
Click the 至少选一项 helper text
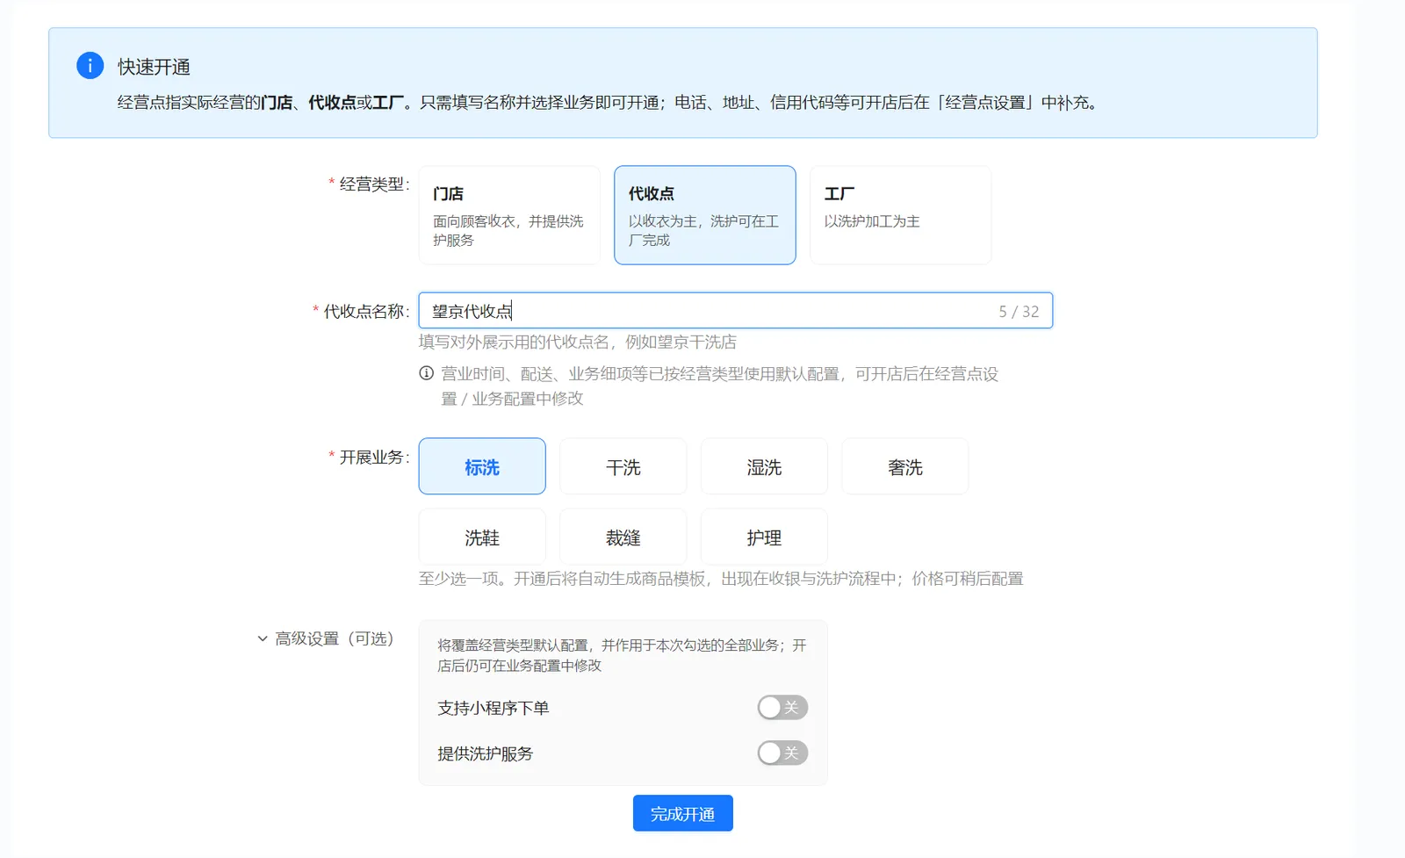(x=721, y=579)
